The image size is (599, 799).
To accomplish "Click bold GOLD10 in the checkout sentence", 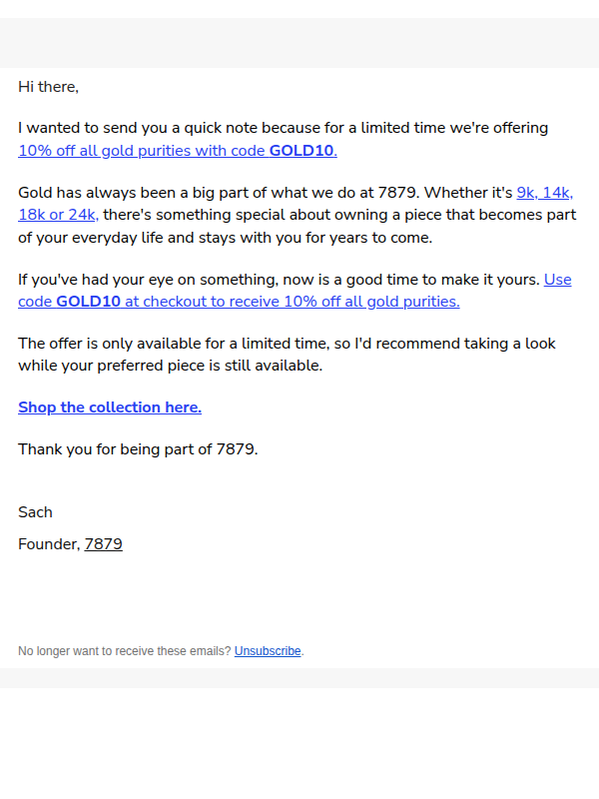I will (88, 302).
